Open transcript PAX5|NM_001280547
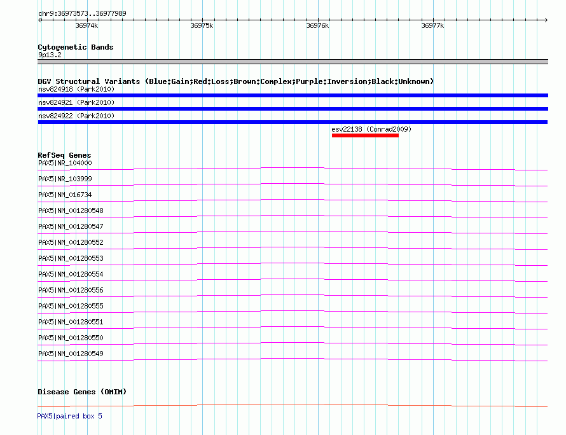Viewport: 566px width, 435px height. tap(71, 226)
